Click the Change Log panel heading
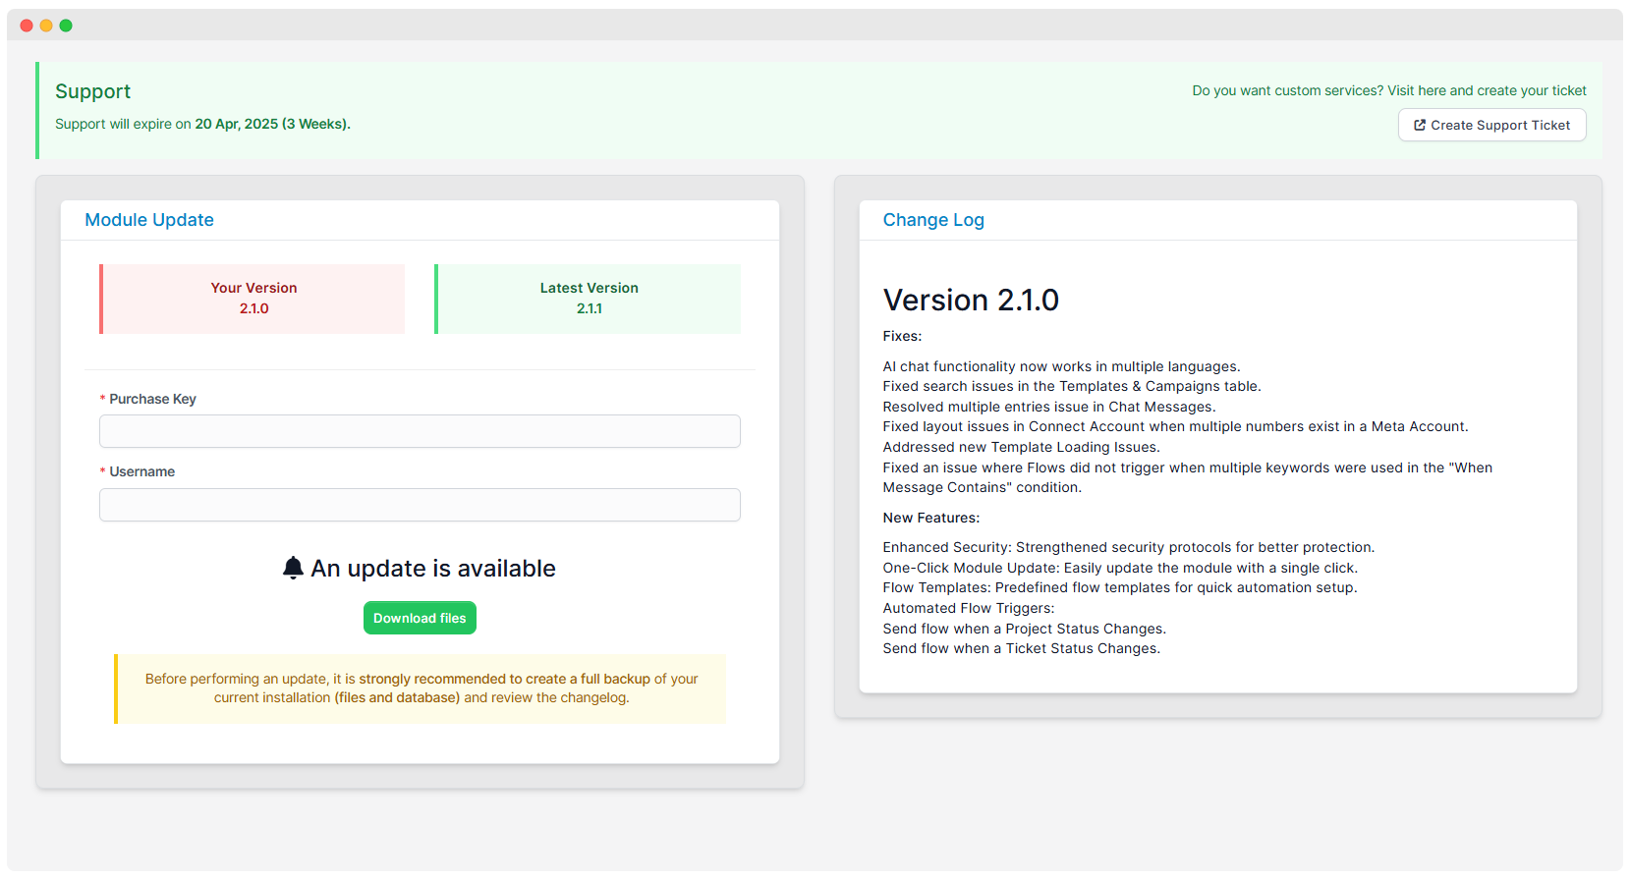Screen dimensions: 1630x880 [932, 220]
